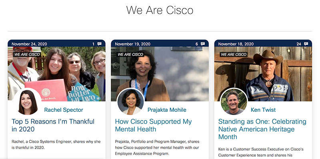320x159 pixels.
Task: Open article Top 5 Reasons I'm Thankful in 2020
Action: point(53,125)
